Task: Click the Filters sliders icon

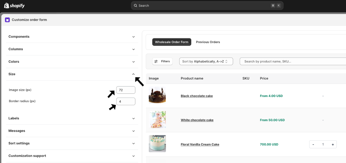Action: pyautogui.click(x=156, y=61)
